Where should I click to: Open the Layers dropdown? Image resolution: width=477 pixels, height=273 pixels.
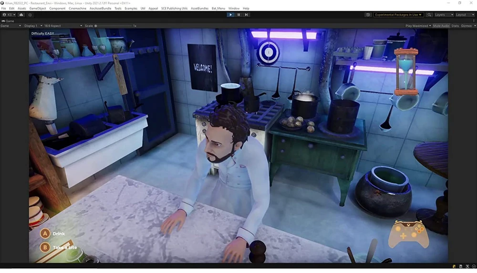pyautogui.click(x=444, y=15)
